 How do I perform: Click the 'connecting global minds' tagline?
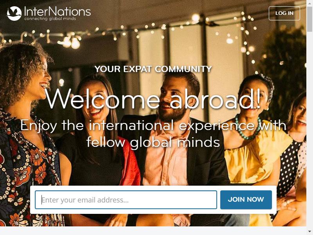coord(50,18)
